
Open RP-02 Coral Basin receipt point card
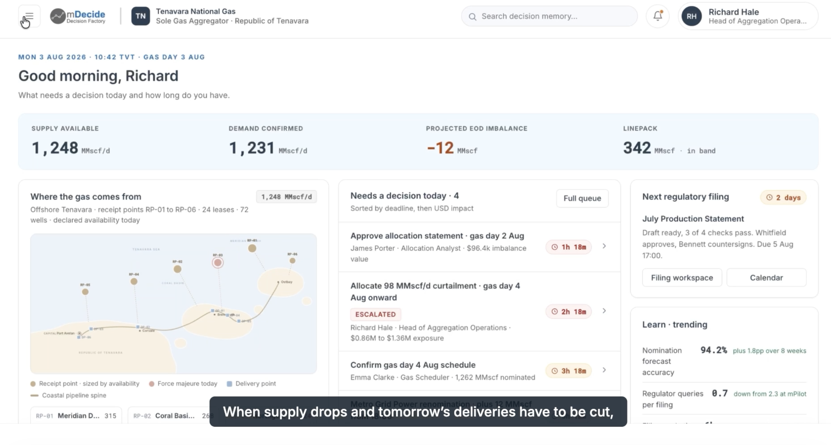click(x=170, y=416)
